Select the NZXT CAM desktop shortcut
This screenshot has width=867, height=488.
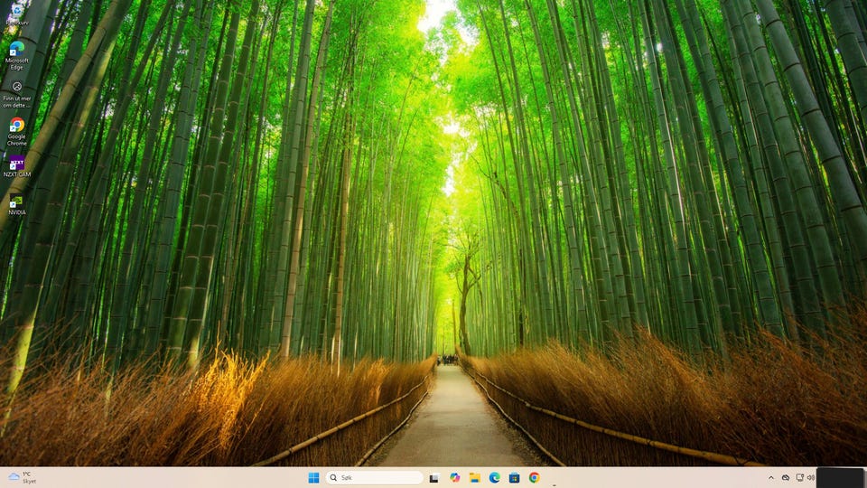tap(16, 166)
